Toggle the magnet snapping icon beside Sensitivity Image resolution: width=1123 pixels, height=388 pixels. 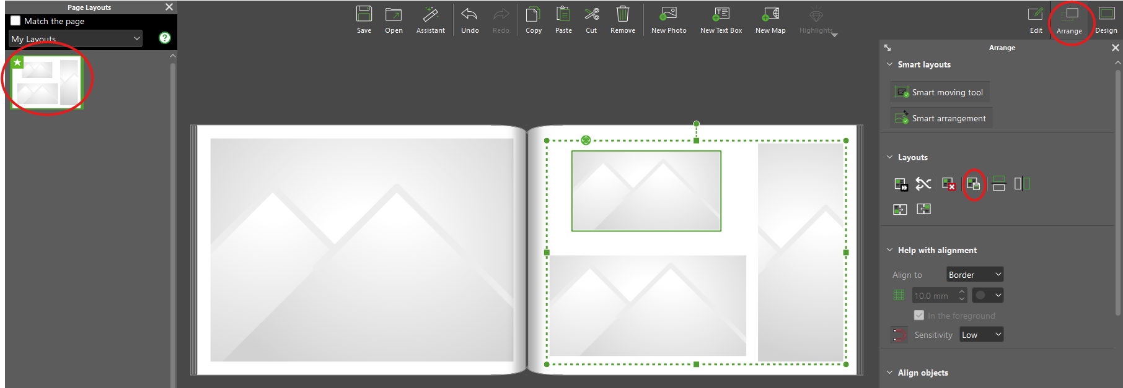(899, 335)
